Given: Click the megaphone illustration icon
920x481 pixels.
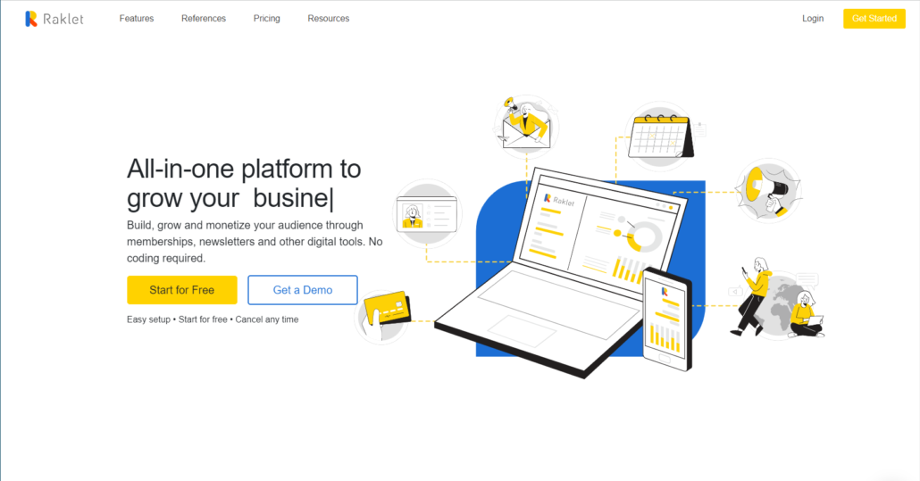Looking at the screenshot, I should coord(769,191).
